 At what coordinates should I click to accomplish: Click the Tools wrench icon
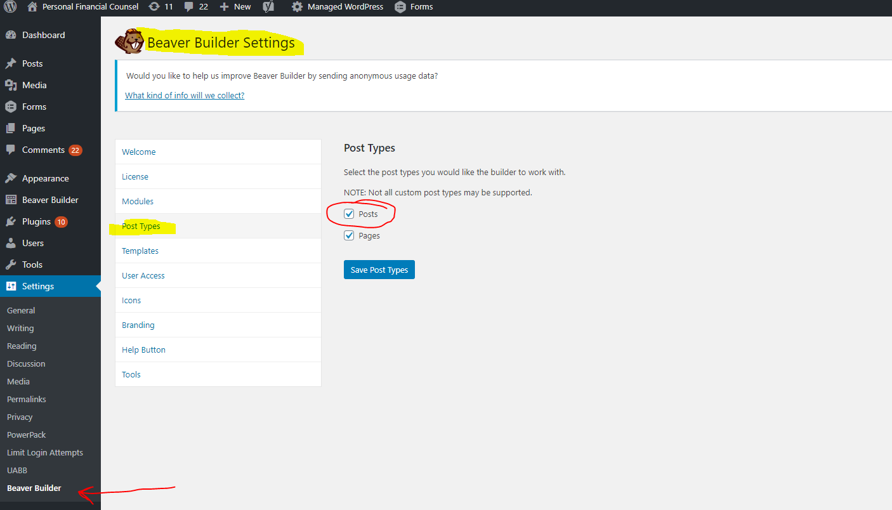[x=11, y=265]
